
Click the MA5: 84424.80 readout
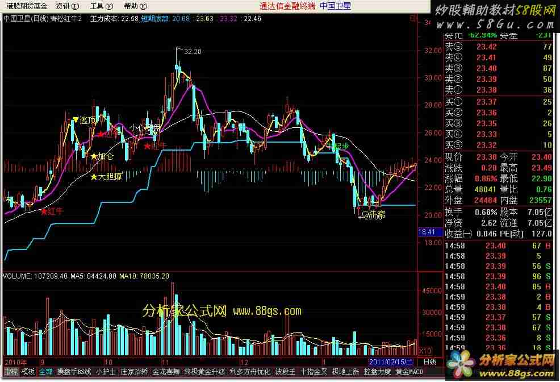(x=93, y=276)
